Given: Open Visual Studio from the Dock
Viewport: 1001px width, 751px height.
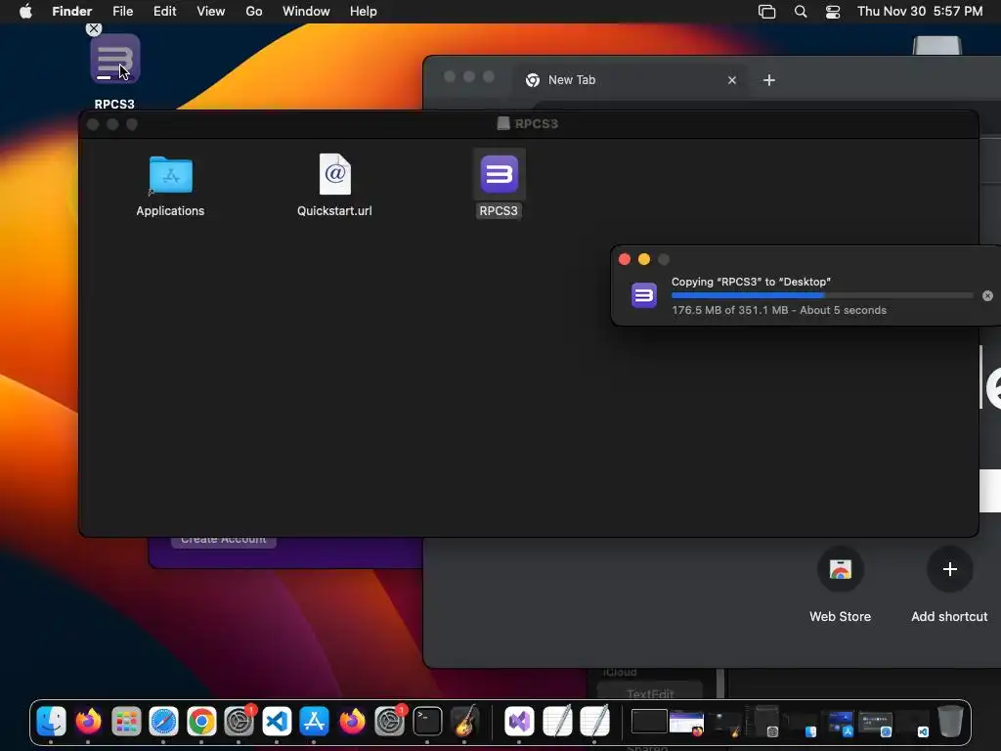Looking at the screenshot, I should coord(519,722).
